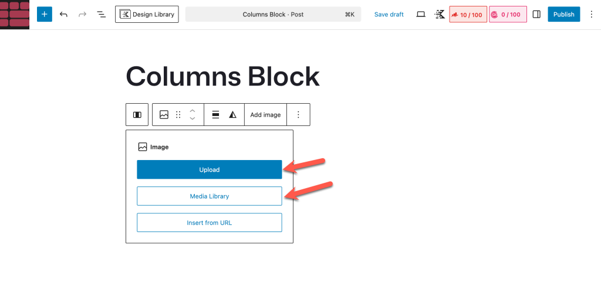Apply the duotone filter tool
601x286 pixels.
(233, 115)
